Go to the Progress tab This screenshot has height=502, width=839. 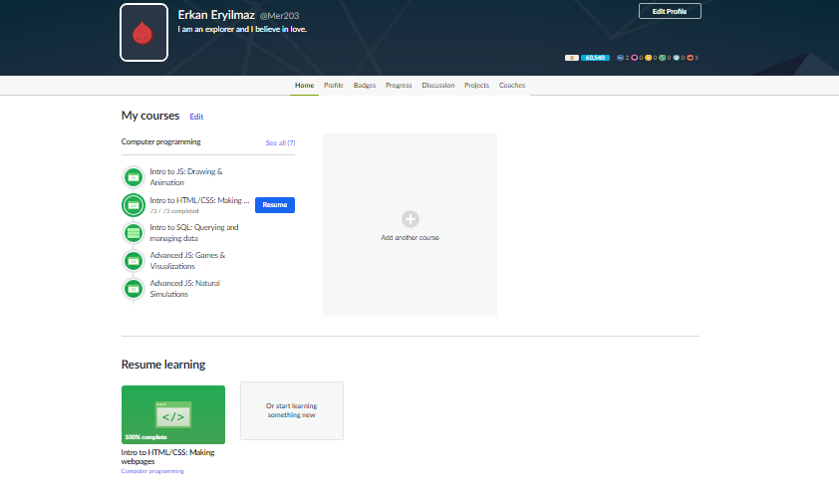pyautogui.click(x=399, y=86)
